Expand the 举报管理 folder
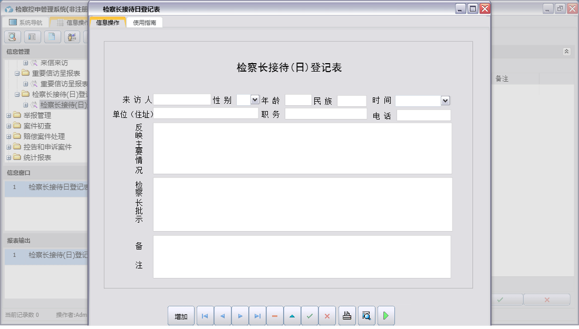 pos(9,115)
